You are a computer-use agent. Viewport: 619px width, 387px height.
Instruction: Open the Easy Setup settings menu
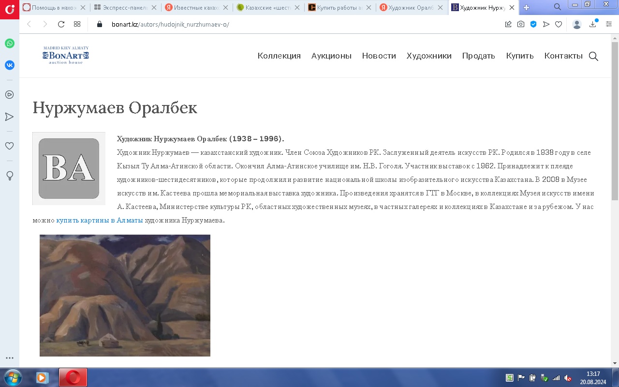(x=609, y=24)
